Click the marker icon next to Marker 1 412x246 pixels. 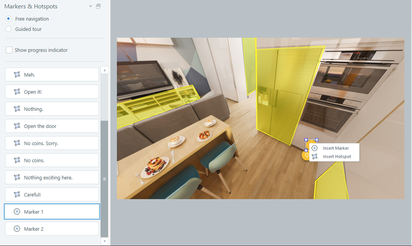tap(17, 212)
